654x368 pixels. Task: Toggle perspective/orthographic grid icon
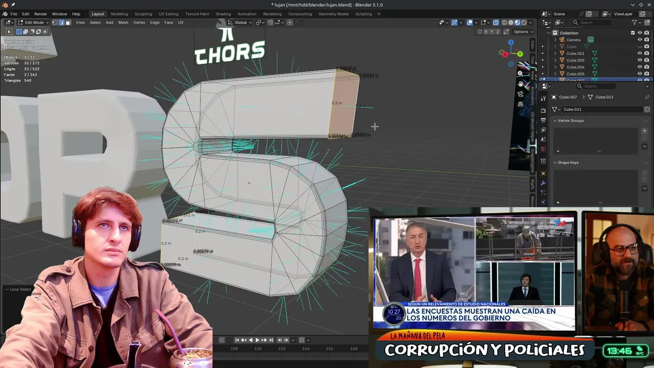point(520,104)
